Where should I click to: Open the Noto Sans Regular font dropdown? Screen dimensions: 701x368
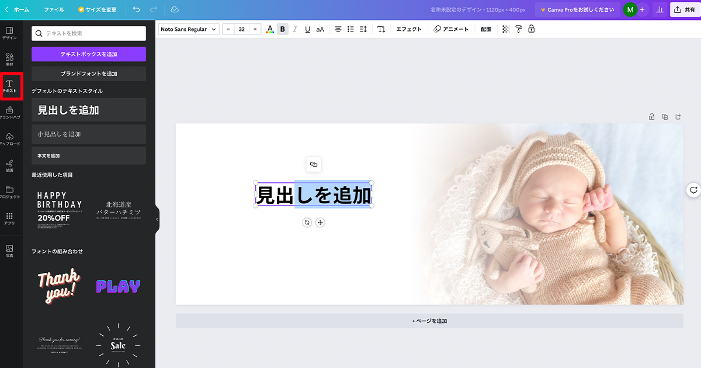click(x=188, y=28)
